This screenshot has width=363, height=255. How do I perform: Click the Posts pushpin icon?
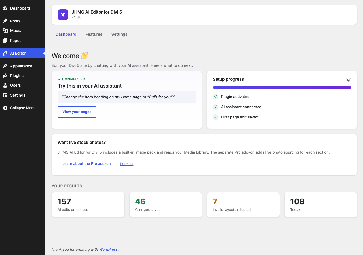click(x=5, y=21)
